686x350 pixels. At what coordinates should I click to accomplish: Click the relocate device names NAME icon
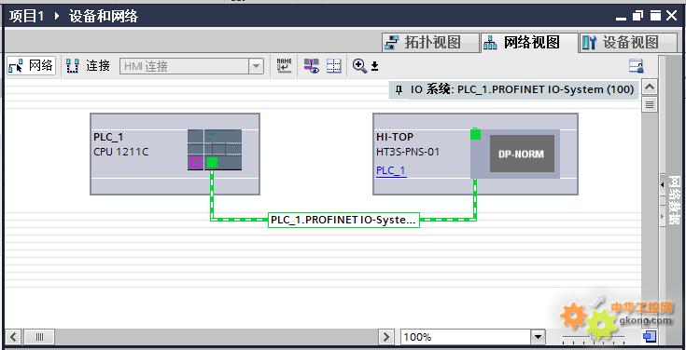point(285,66)
